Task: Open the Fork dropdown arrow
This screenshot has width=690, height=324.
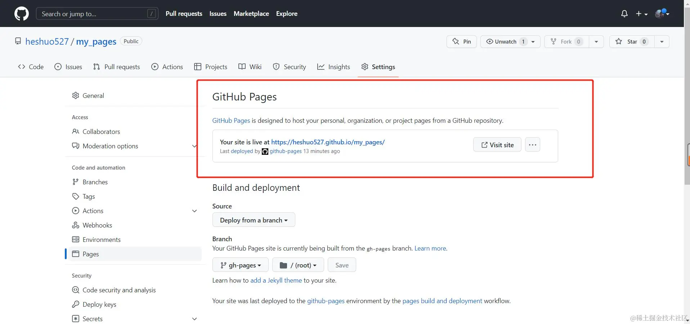Action: pos(596,42)
